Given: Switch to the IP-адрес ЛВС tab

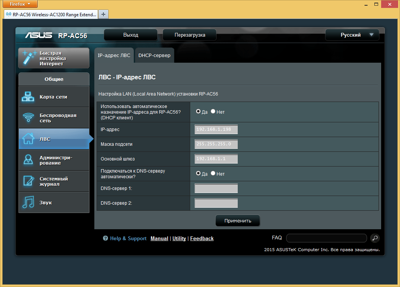Looking at the screenshot, I should (114, 55).
